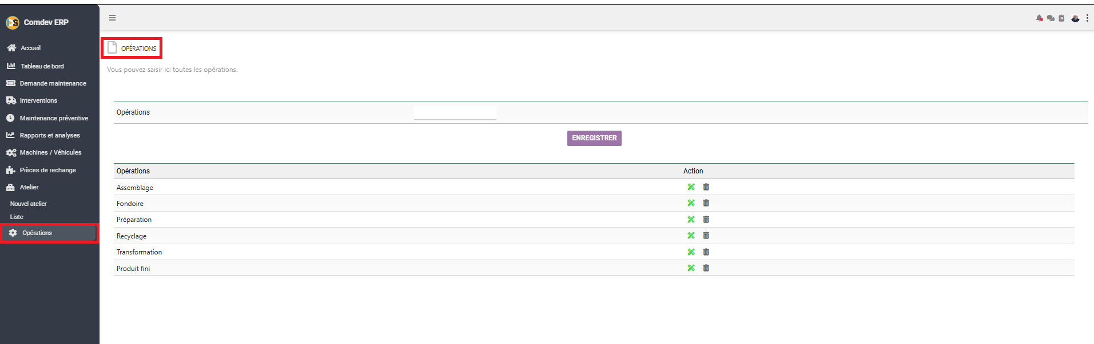Toggle the hamburger sidebar menu icon
The image size is (1094, 344).
(x=113, y=18)
